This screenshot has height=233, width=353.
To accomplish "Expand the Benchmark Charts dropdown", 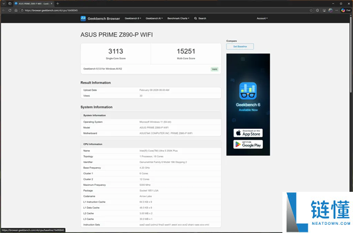I will pyautogui.click(x=178, y=18).
